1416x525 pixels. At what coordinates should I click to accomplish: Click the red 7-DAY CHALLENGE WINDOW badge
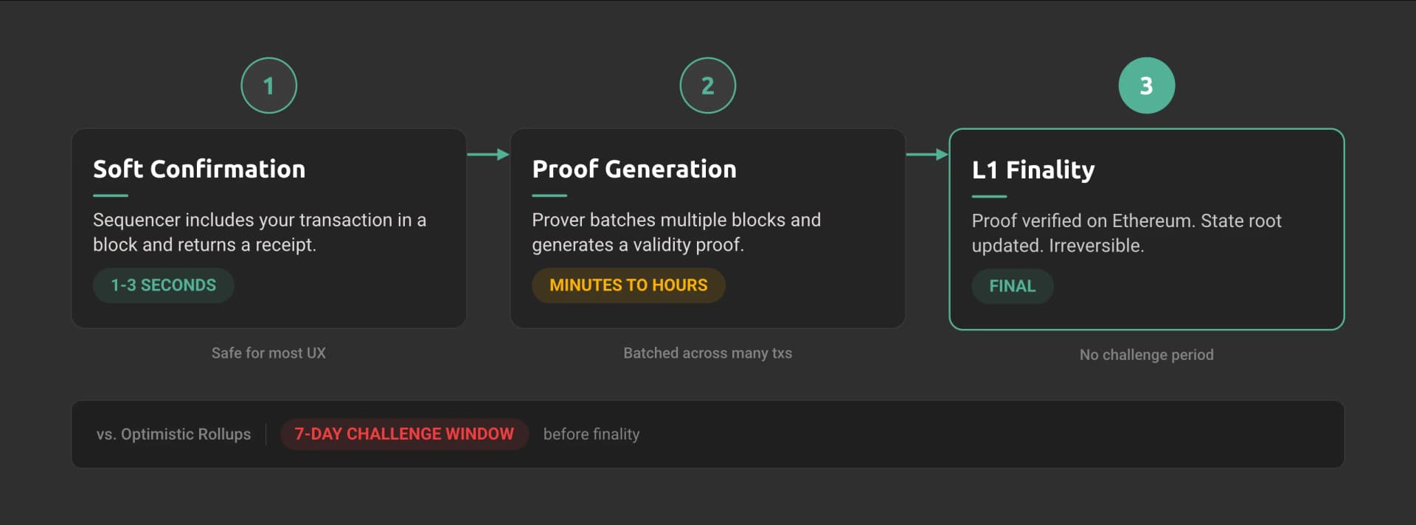(x=404, y=434)
